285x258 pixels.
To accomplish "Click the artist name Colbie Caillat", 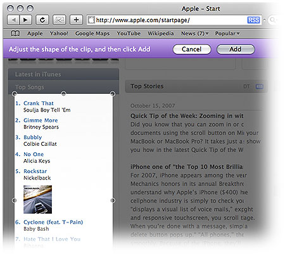I will tap(40, 144).
